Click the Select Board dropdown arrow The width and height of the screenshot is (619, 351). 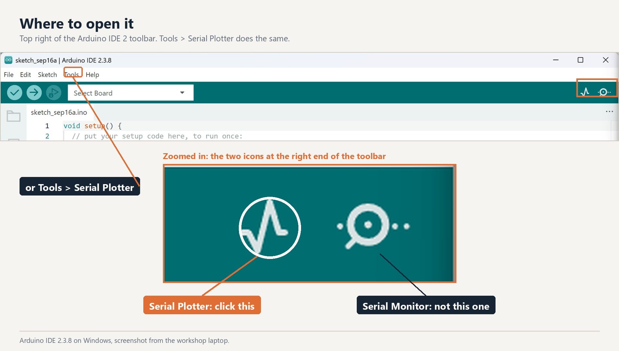pyautogui.click(x=182, y=93)
